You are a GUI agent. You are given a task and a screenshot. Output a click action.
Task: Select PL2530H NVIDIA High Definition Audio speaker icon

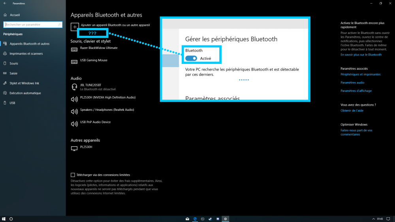74,99
